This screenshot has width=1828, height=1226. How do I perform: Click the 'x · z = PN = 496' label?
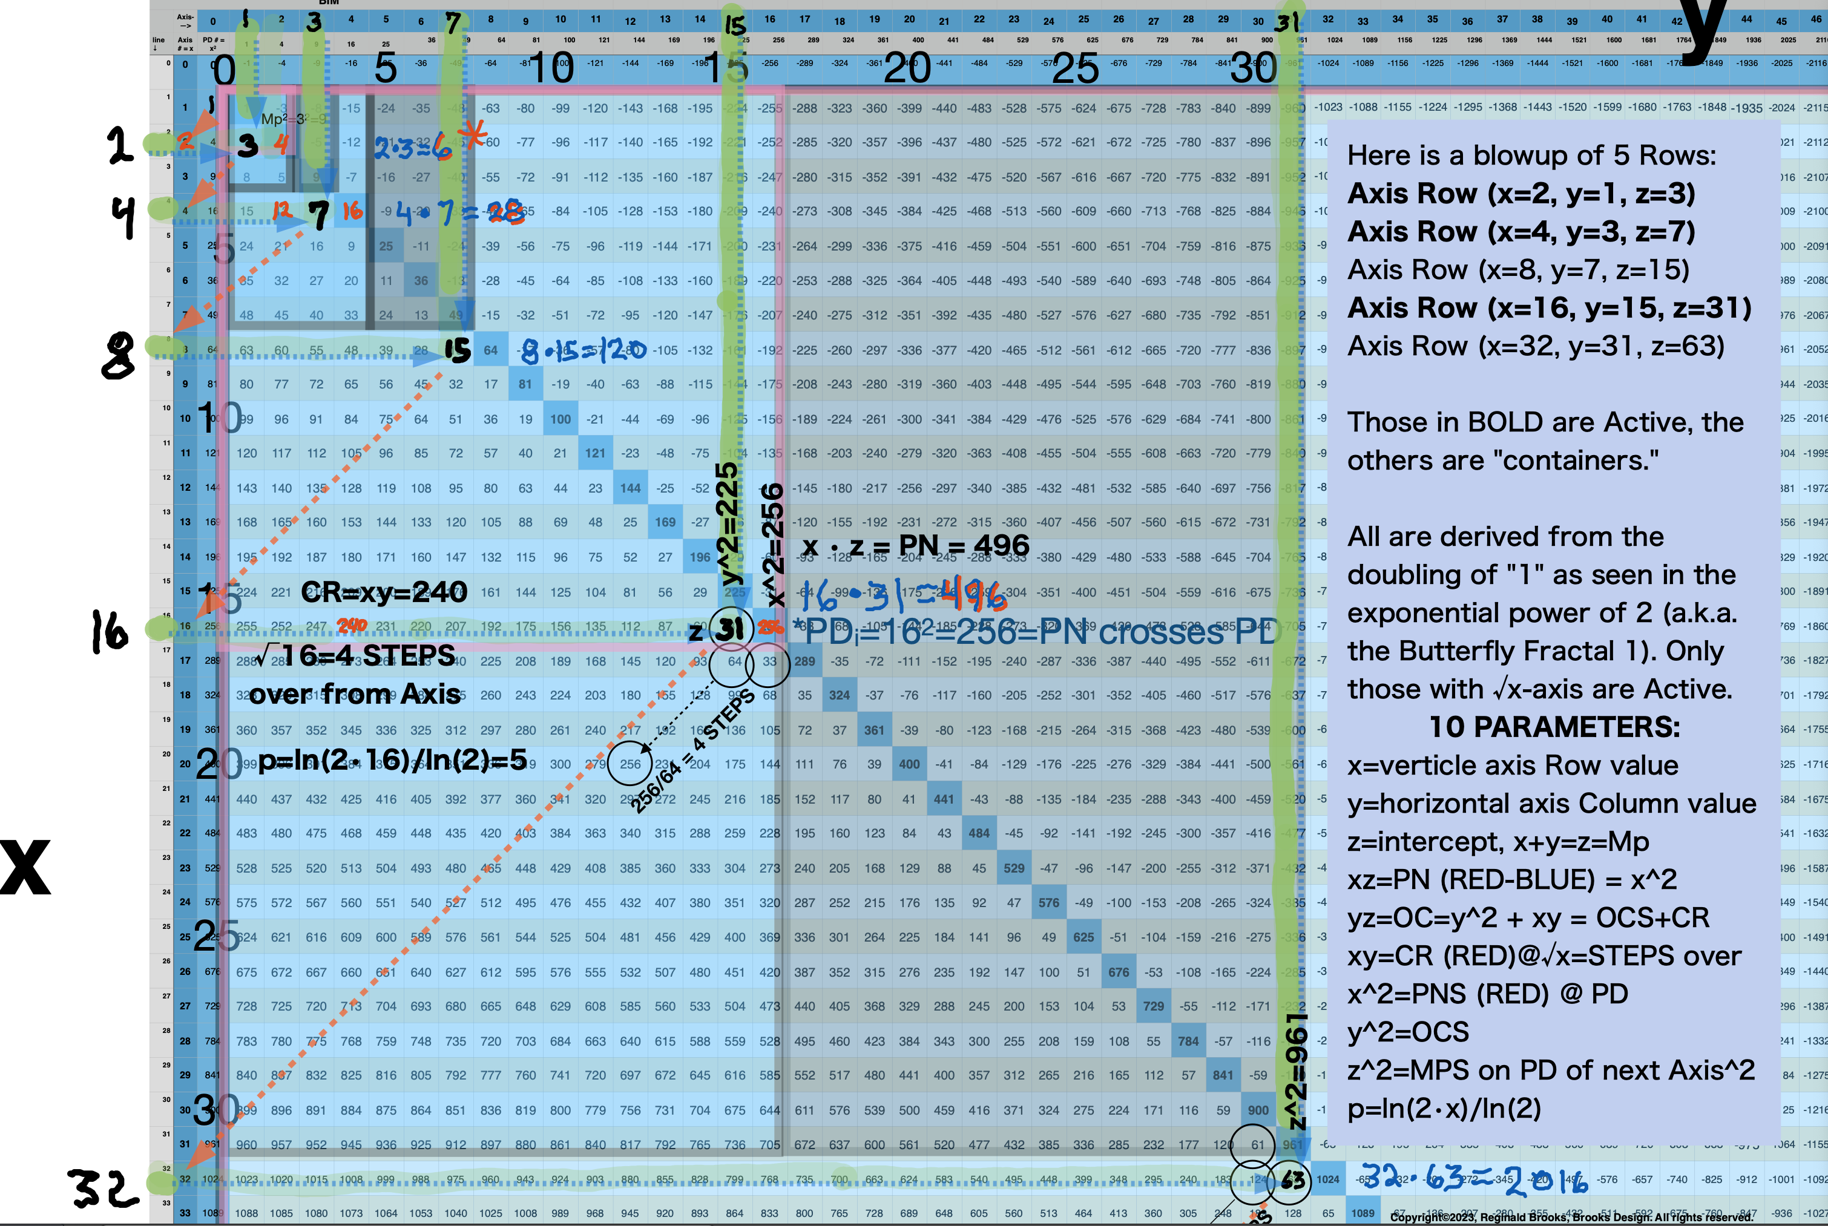pos(916,545)
